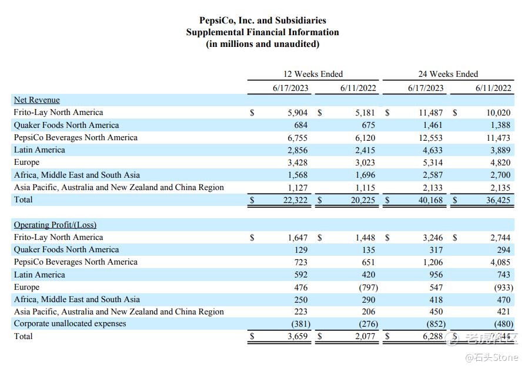528x369 pixels.
Task: Click Latin America revenue value 2,856
Action: tap(298, 151)
